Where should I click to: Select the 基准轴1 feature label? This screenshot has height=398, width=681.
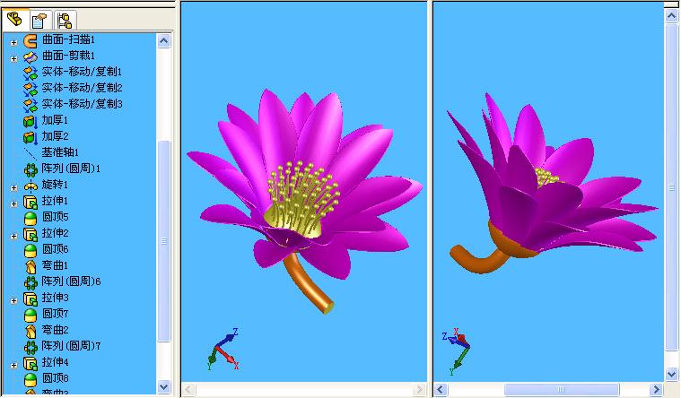point(60,152)
